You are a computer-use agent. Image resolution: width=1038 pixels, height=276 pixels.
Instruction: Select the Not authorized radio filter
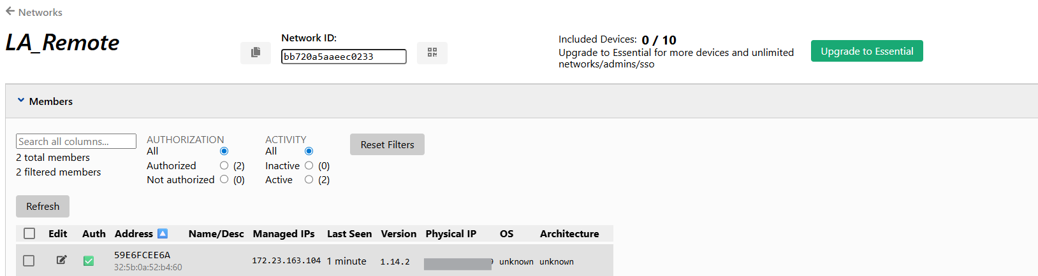[224, 179]
